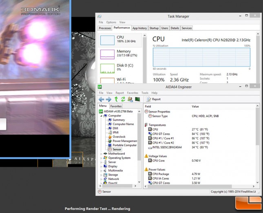Viewport: 263px width, 213px height.
Task: Open AIDA64 Report menu
Action: tap(119, 93)
